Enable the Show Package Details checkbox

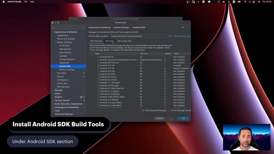(170, 110)
